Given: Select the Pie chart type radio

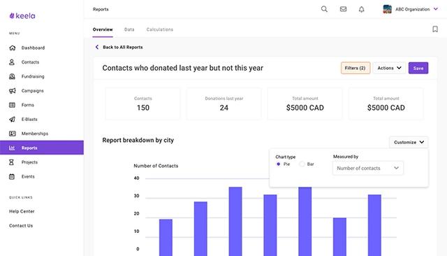Looking at the screenshot, I should point(278,164).
